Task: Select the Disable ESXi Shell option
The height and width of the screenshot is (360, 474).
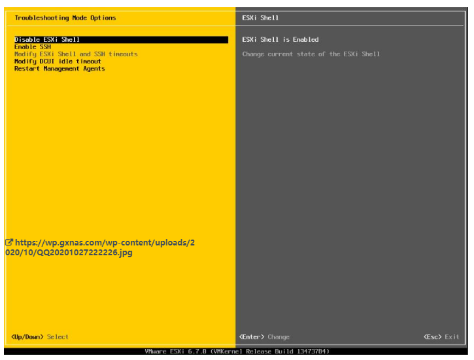Action: click(x=121, y=40)
